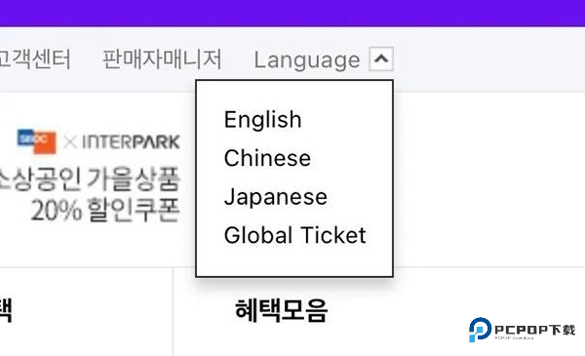Choose Chinese language option
Screen dimensions: 585x356
267,158
